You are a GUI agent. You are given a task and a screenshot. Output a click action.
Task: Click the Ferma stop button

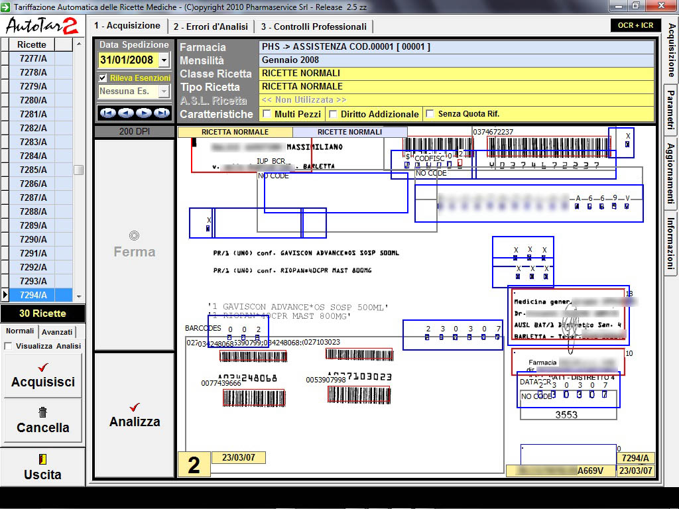135,245
